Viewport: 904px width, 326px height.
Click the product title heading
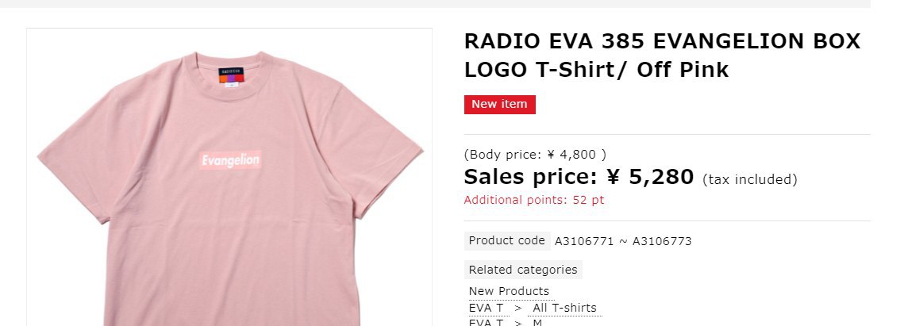click(x=662, y=56)
